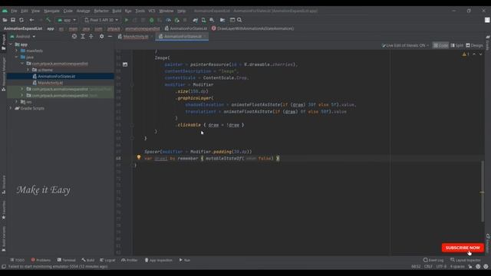Open the Terminal tool window button
This screenshot has width=491, height=276.
tap(67, 260)
